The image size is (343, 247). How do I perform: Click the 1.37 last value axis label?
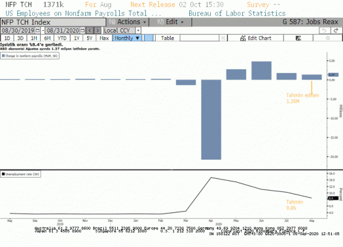pyautogui.click(x=333, y=75)
